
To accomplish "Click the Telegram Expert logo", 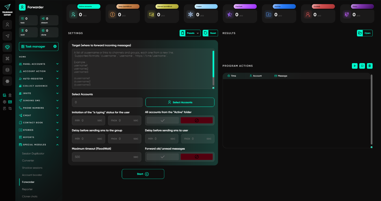I will 7,10.
